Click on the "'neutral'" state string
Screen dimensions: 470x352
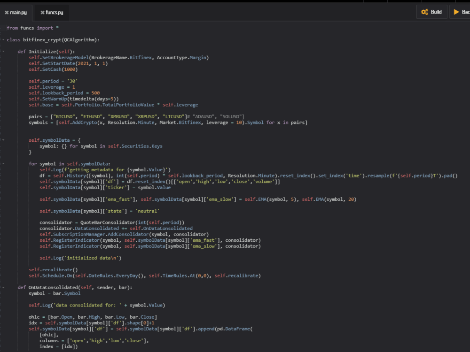click(148, 211)
